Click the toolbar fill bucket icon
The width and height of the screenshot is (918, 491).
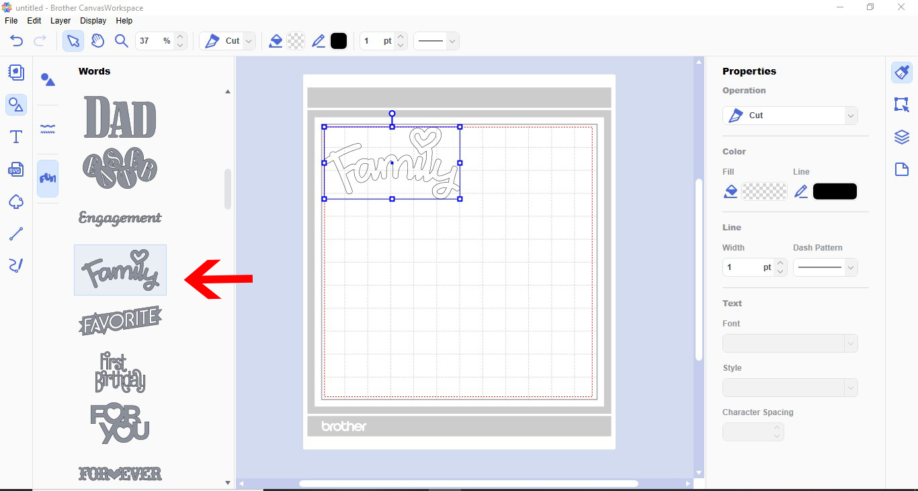276,41
